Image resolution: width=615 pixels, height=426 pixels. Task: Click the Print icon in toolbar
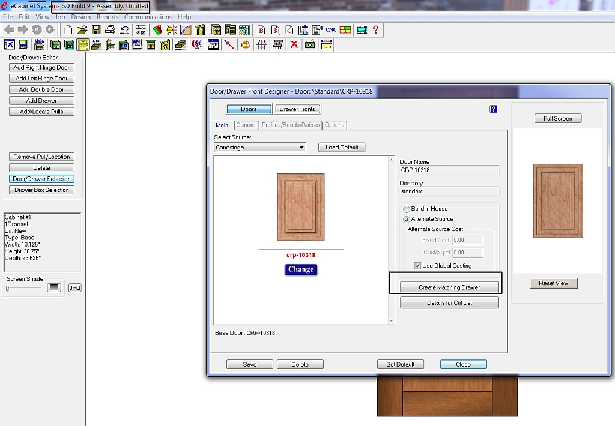(x=109, y=29)
